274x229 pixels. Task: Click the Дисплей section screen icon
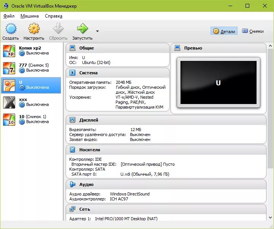coord(72,120)
